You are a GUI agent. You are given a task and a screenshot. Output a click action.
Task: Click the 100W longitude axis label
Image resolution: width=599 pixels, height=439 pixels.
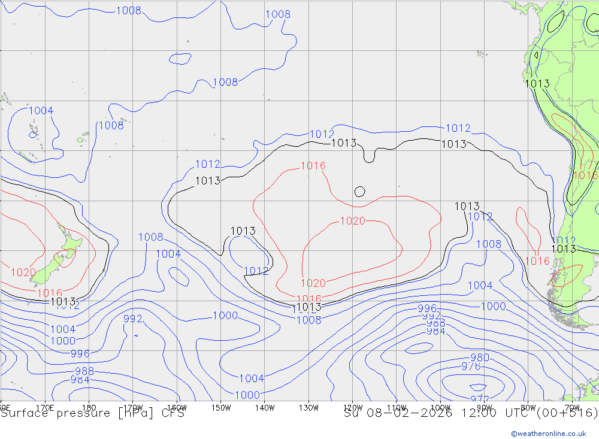tap(440, 408)
